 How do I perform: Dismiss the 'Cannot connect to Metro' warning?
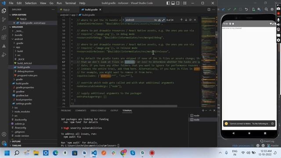point(272,124)
